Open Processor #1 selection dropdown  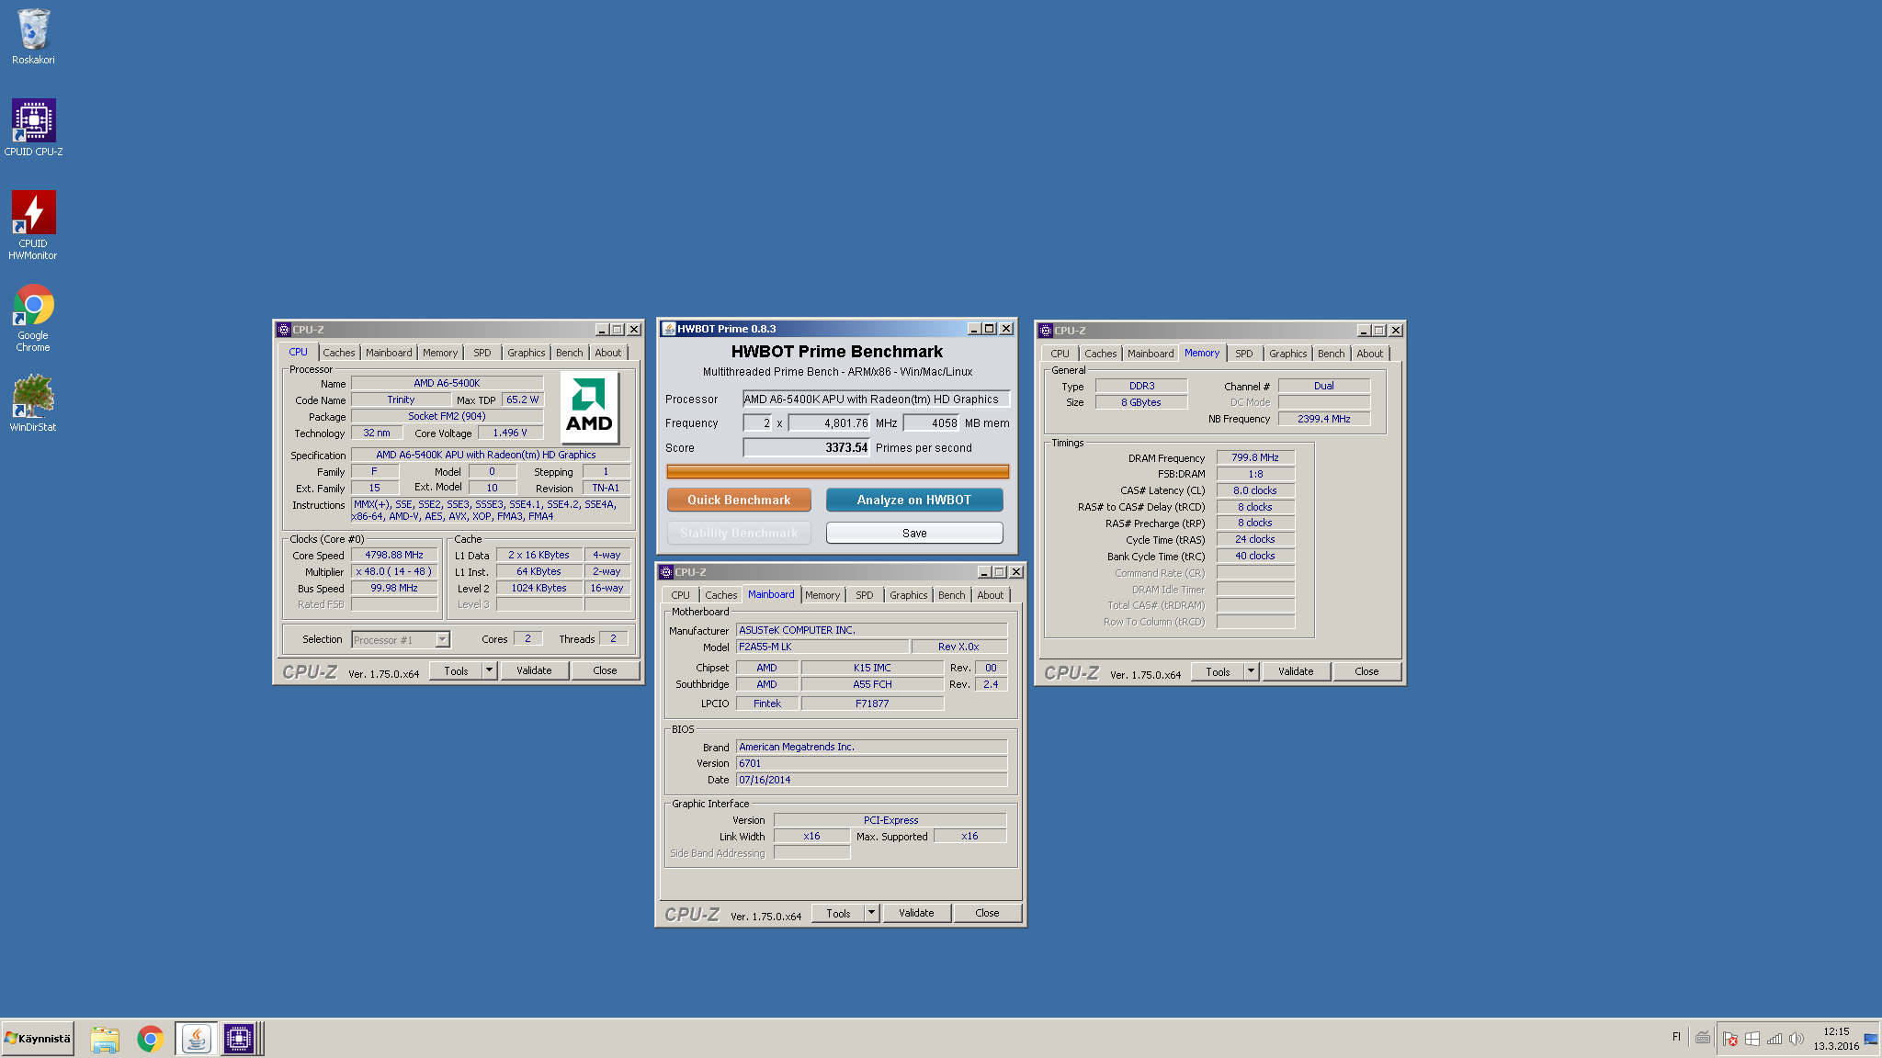pos(401,640)
